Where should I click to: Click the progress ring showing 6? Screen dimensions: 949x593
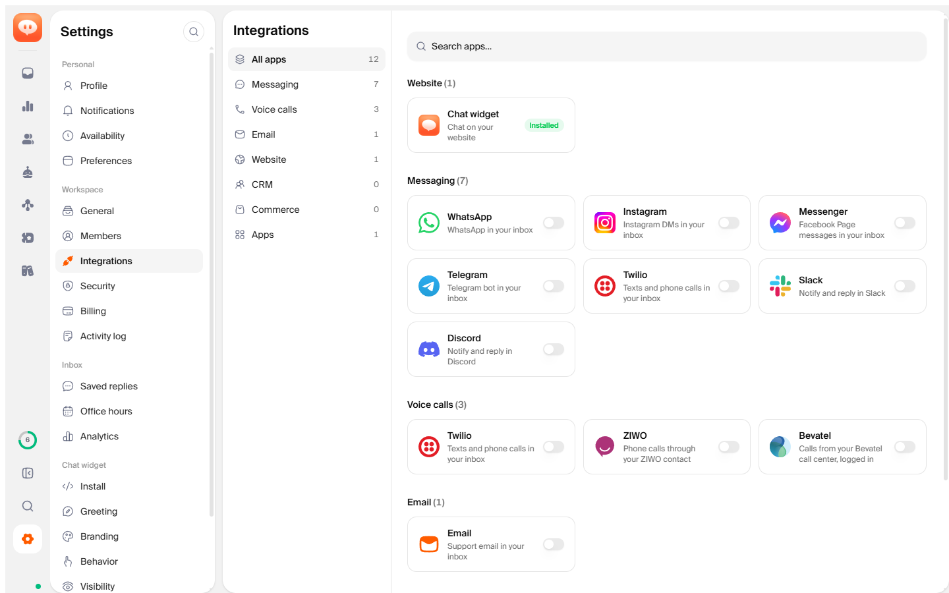tap(28, 440)
